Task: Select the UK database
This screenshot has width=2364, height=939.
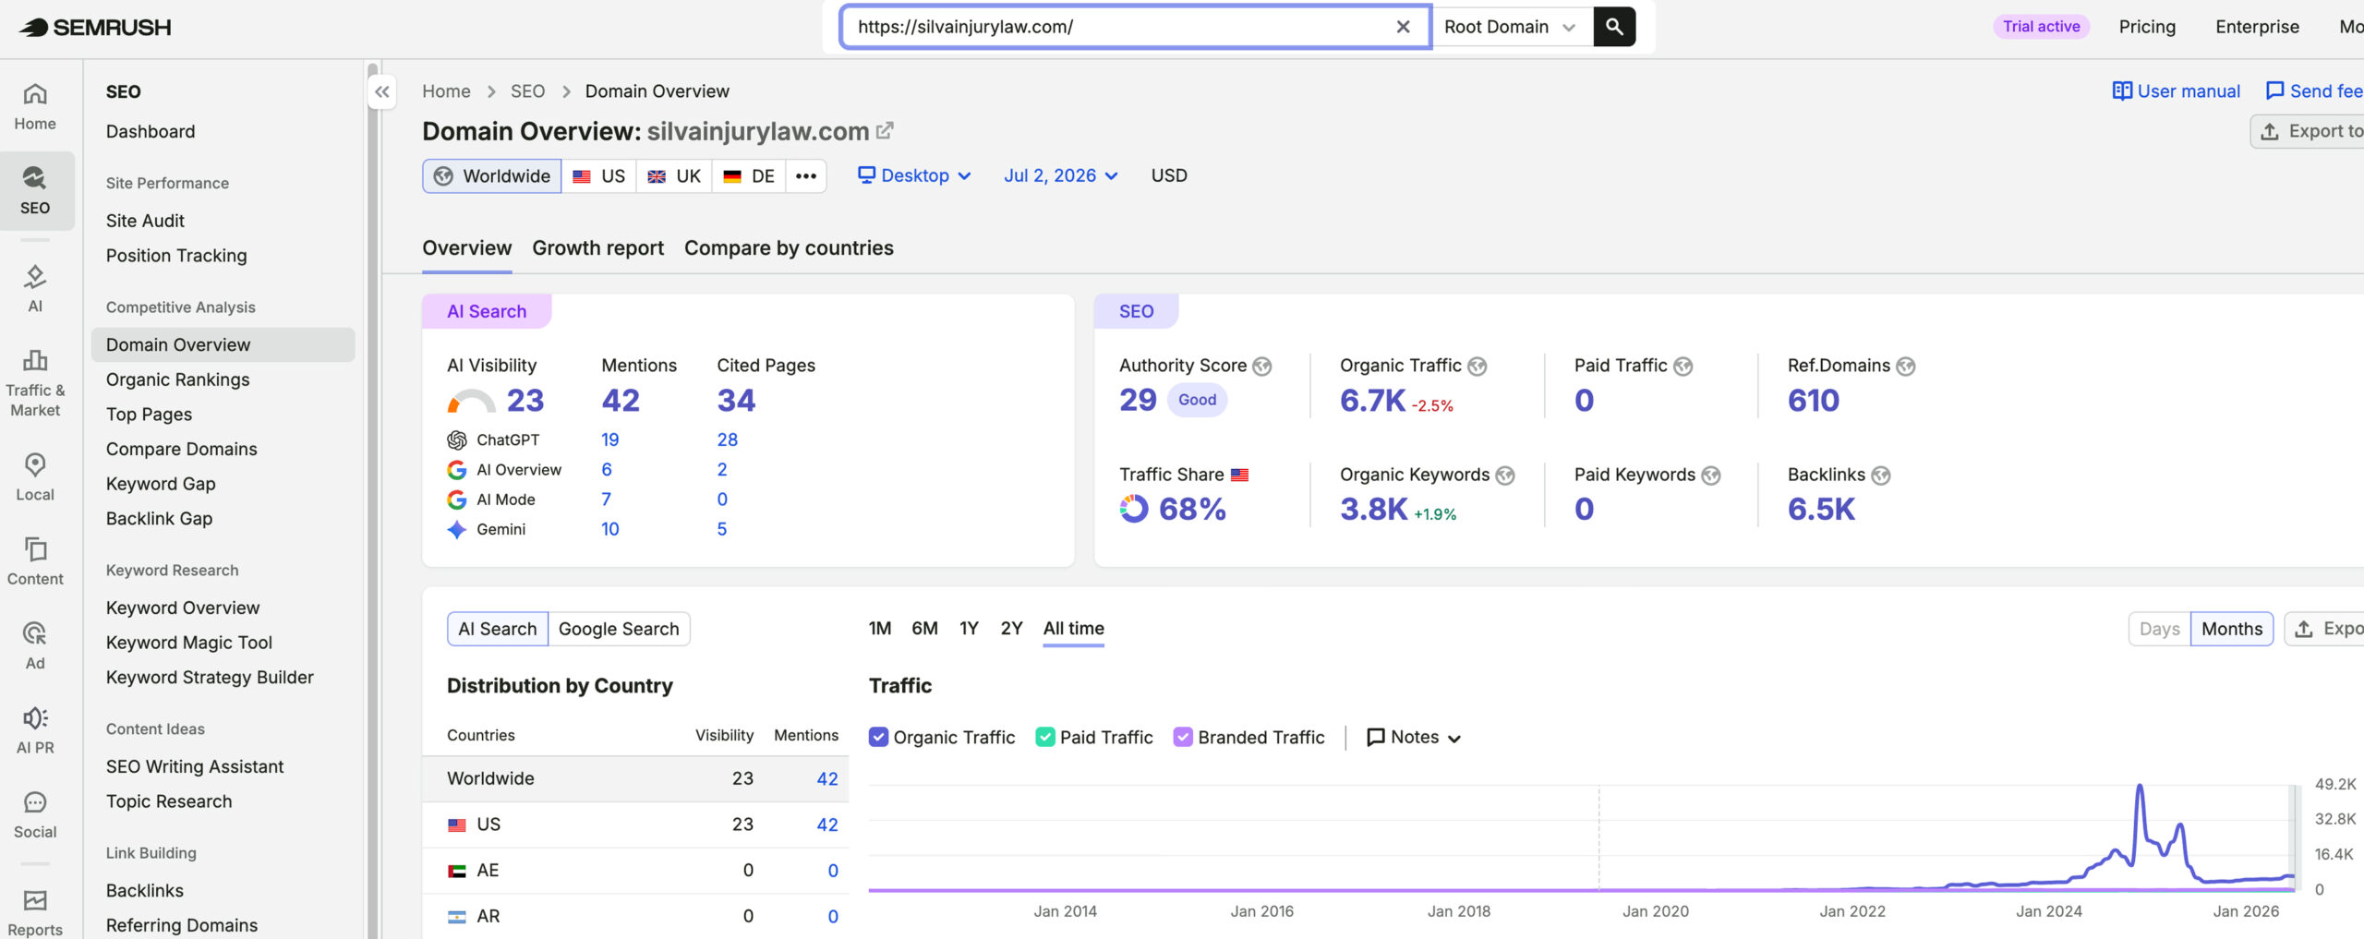Action: tap(674, 175)
